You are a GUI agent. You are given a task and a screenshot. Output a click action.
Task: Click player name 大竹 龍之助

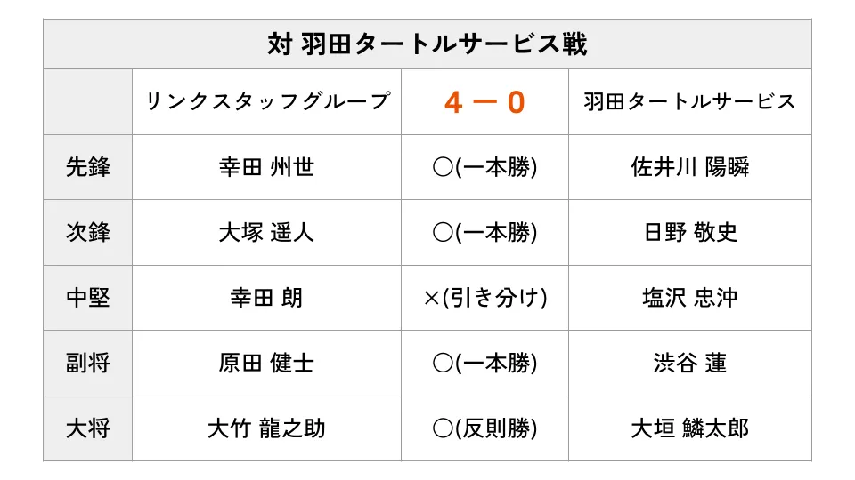point(266,428)
